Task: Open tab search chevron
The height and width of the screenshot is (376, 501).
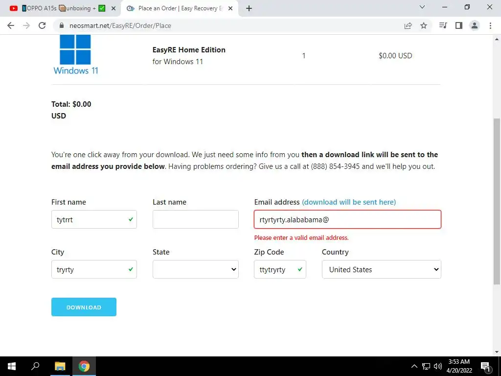Action: click(x=422, y=7)
